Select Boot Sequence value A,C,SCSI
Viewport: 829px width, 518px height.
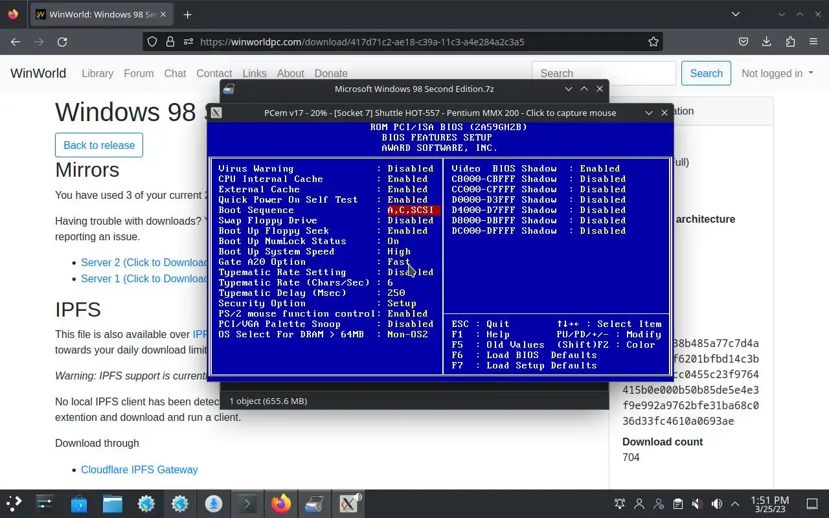coord(413,210)
